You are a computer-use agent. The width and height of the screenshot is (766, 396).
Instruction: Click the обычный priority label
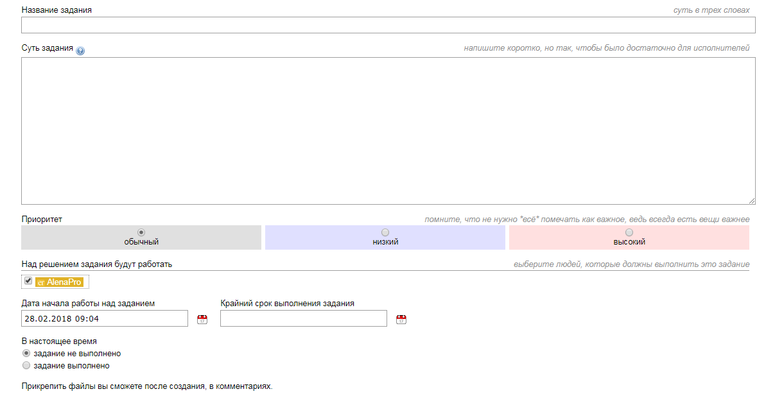click(x=141, y=242)
